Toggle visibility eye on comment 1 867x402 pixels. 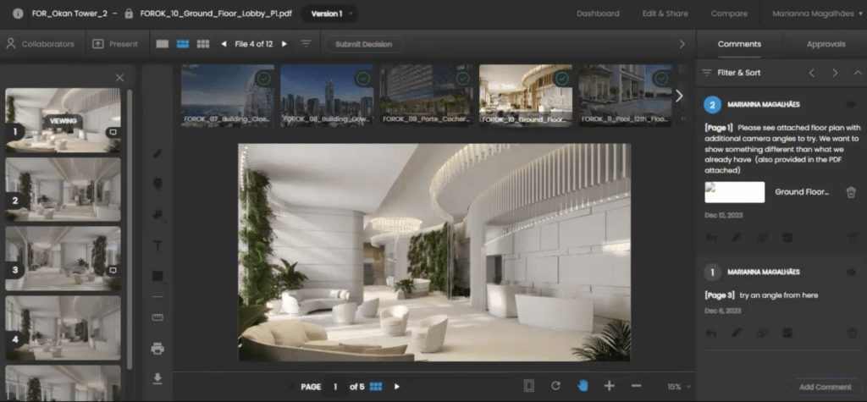click(851, 272)
